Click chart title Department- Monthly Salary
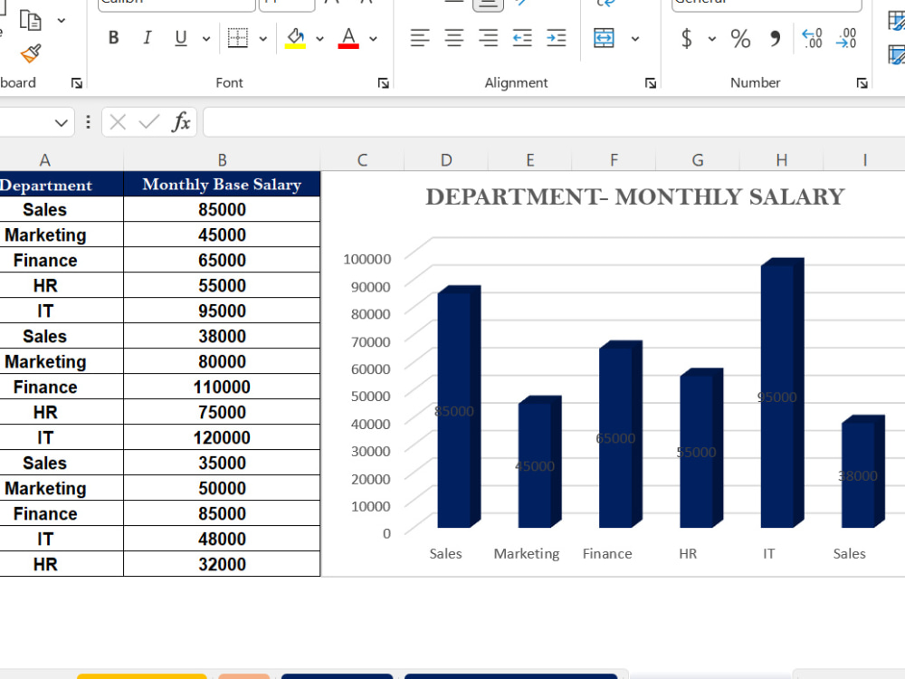The width and height of the screenshot is (905, 679). 635,196
